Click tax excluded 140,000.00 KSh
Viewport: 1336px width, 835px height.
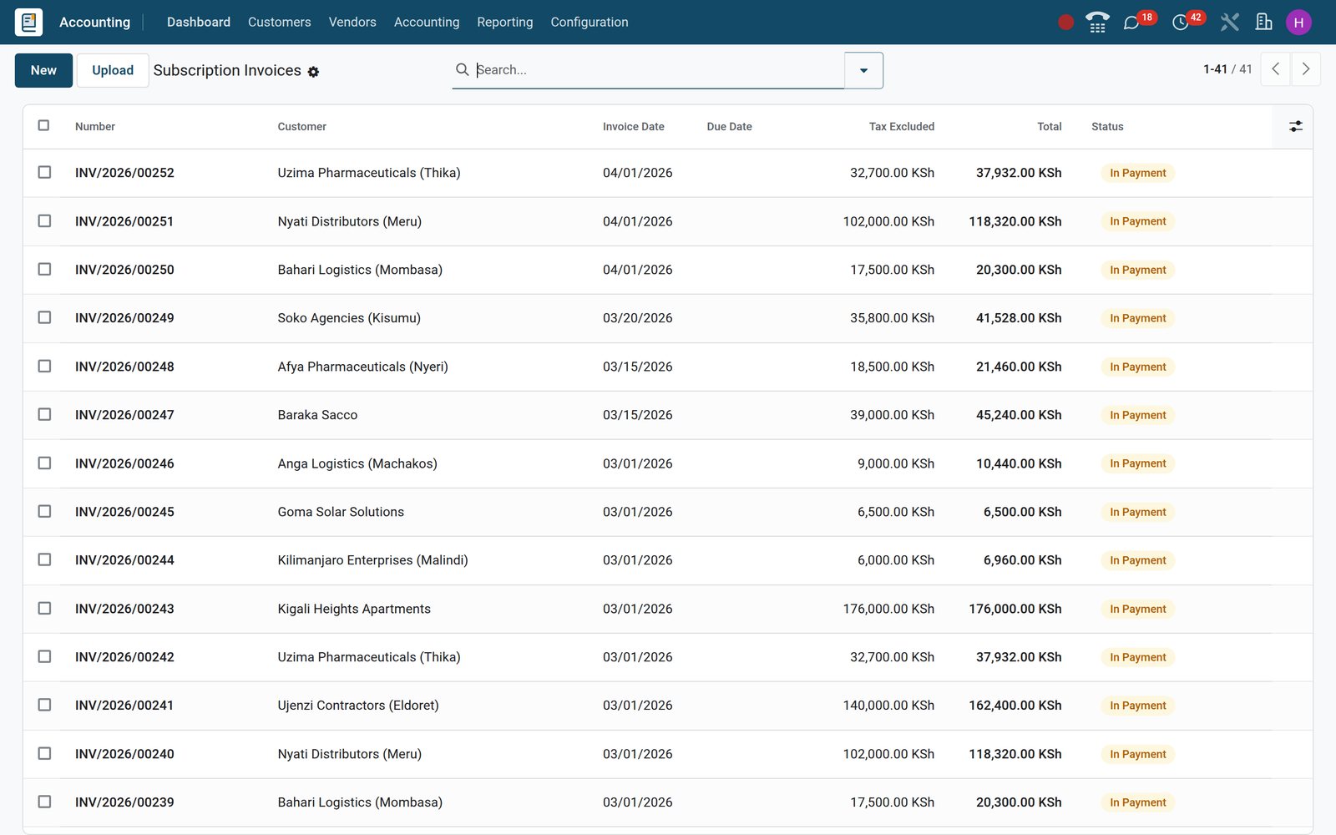pyautogui.click(x=888, y=706)
